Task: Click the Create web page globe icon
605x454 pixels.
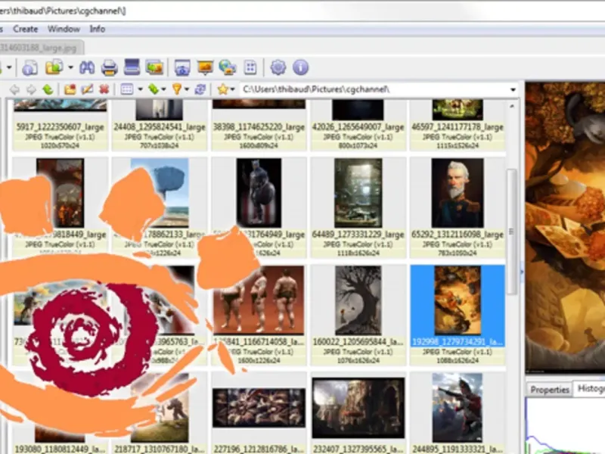Action: pos(228,67)
